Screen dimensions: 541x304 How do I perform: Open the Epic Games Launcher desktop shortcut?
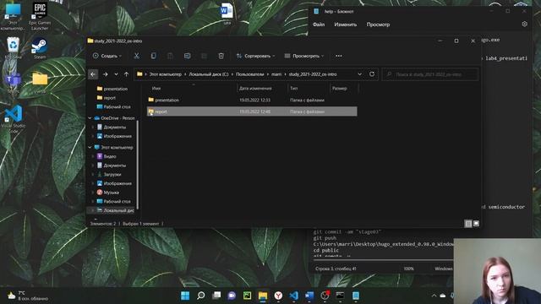click(40, 16)
